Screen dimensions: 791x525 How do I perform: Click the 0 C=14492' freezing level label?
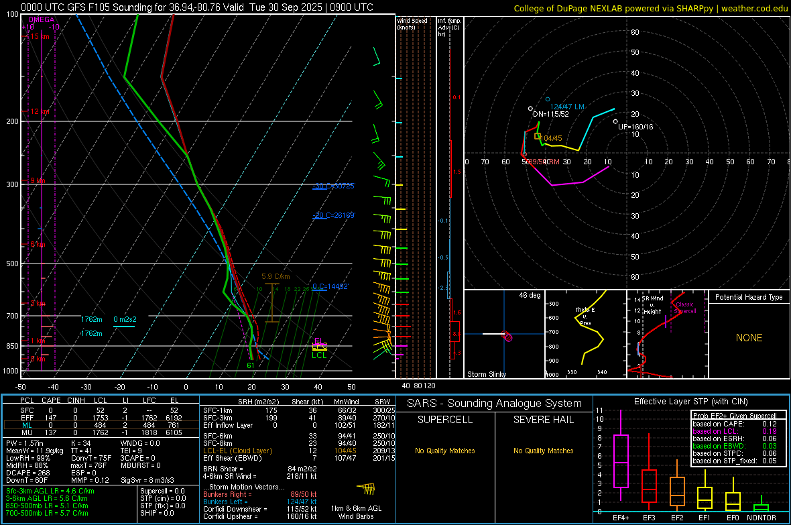click(x=330, y=286)
